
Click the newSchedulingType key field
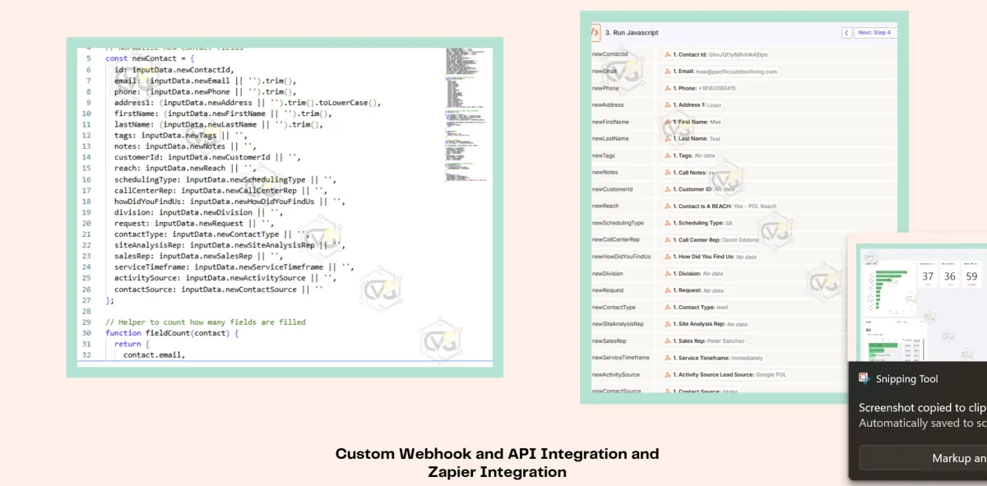[x=623, y=223]
